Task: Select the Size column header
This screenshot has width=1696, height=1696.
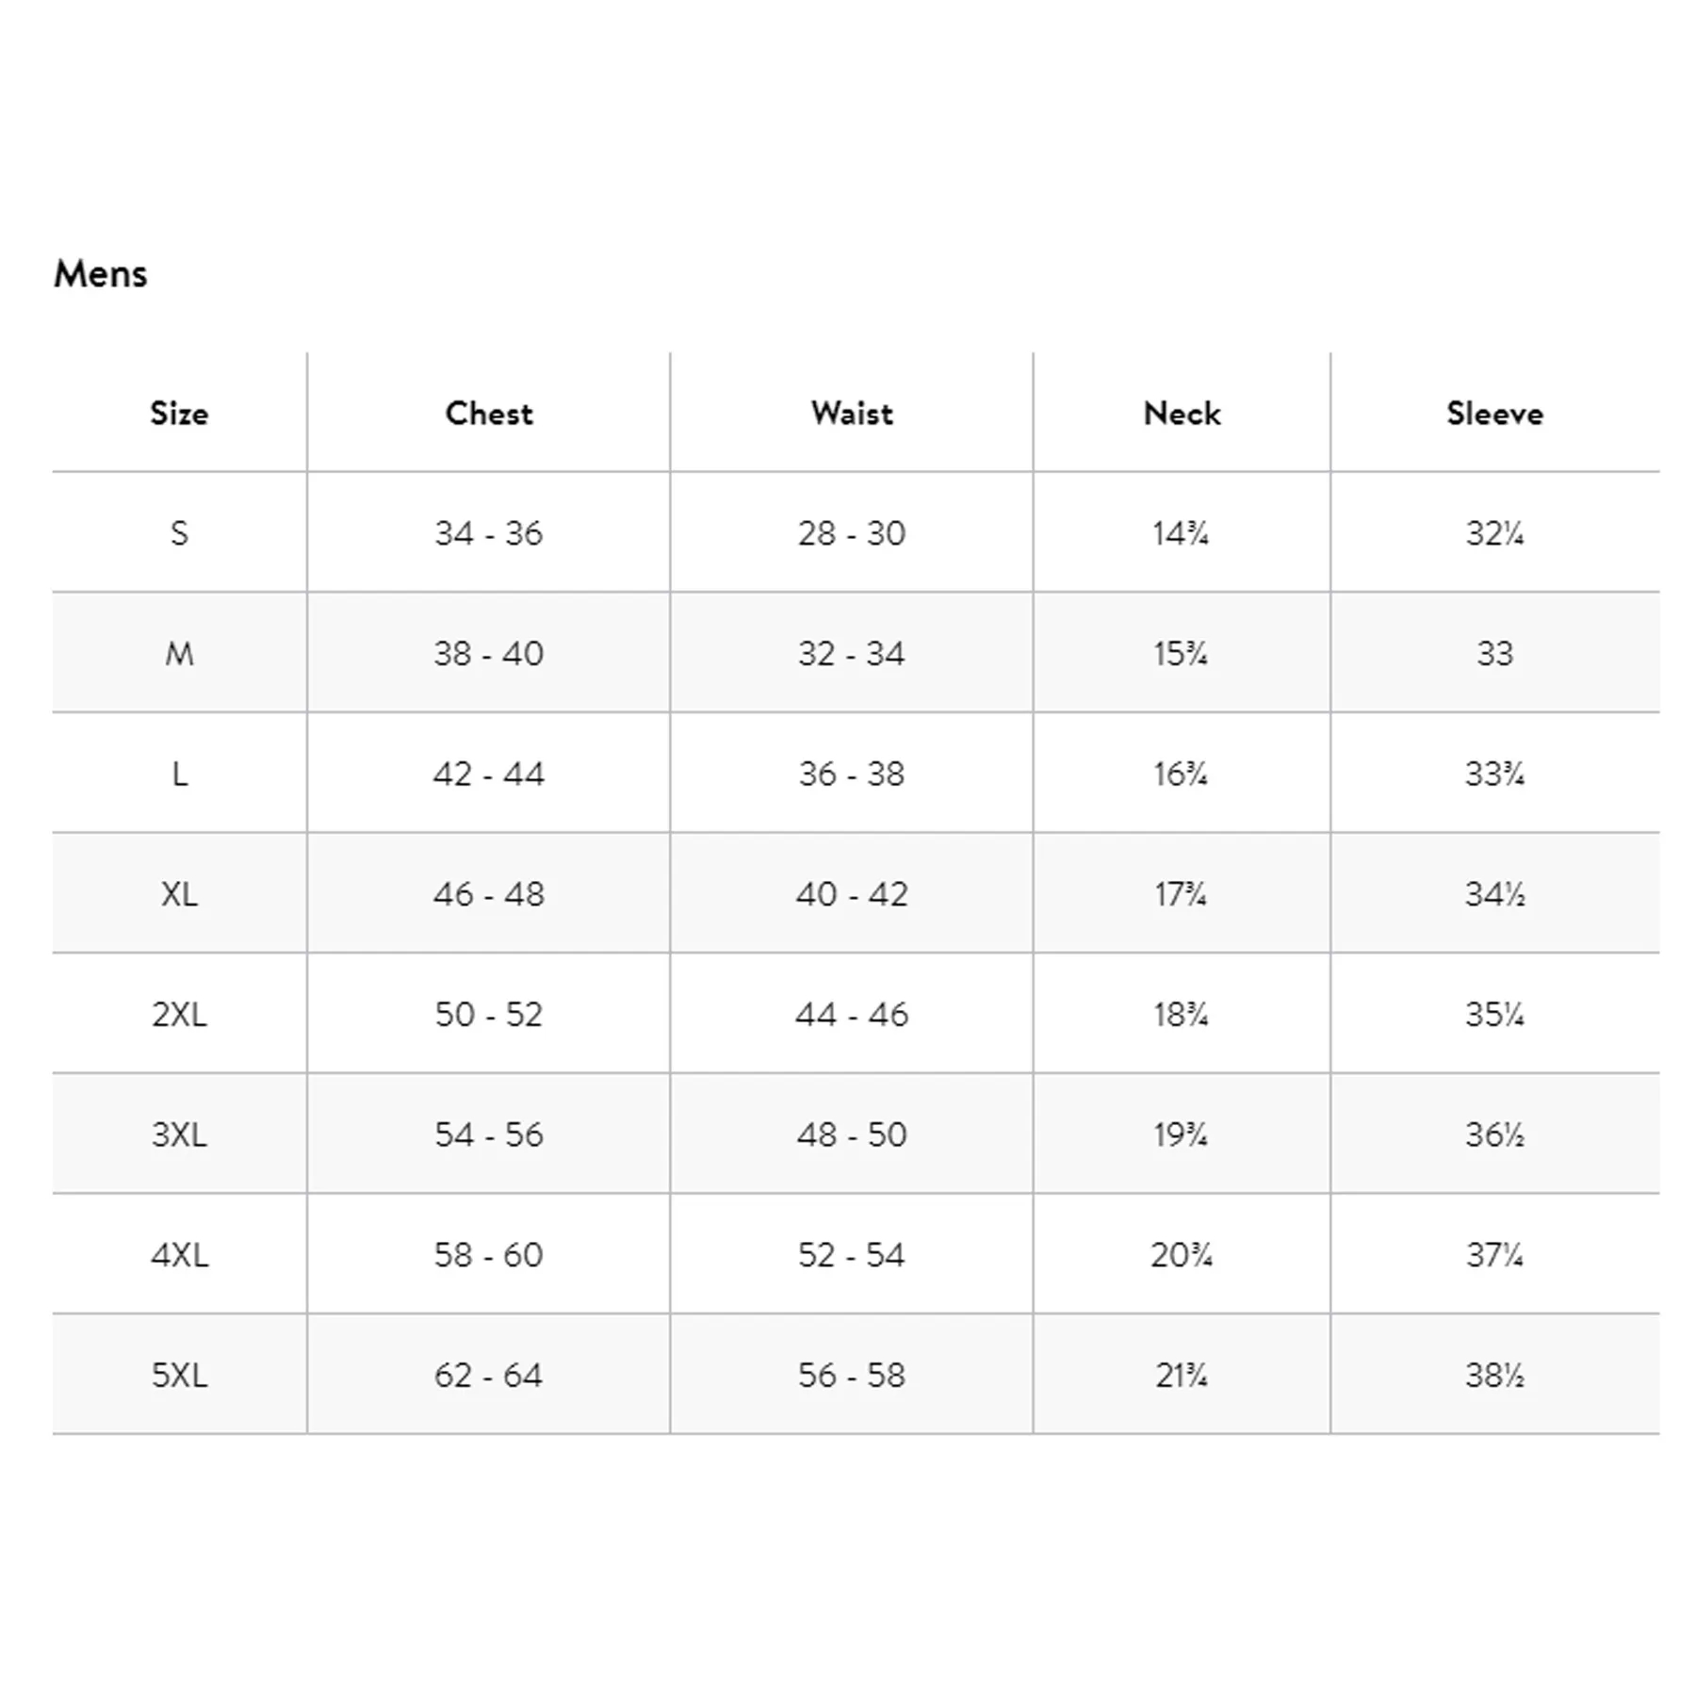Action: click(179, 413)
